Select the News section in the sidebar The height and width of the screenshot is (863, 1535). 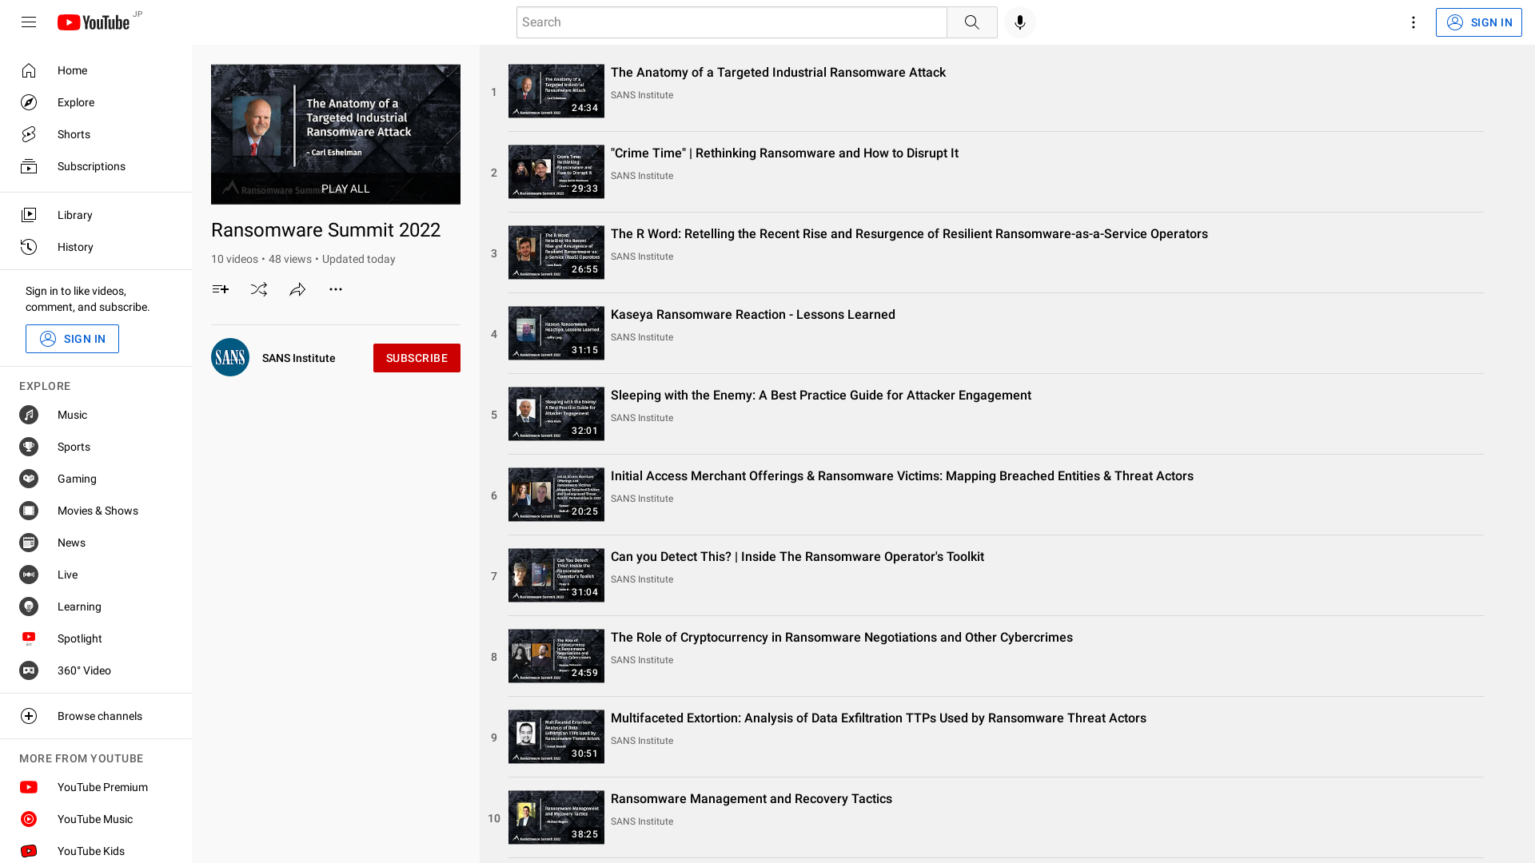(x=71, y=543)
